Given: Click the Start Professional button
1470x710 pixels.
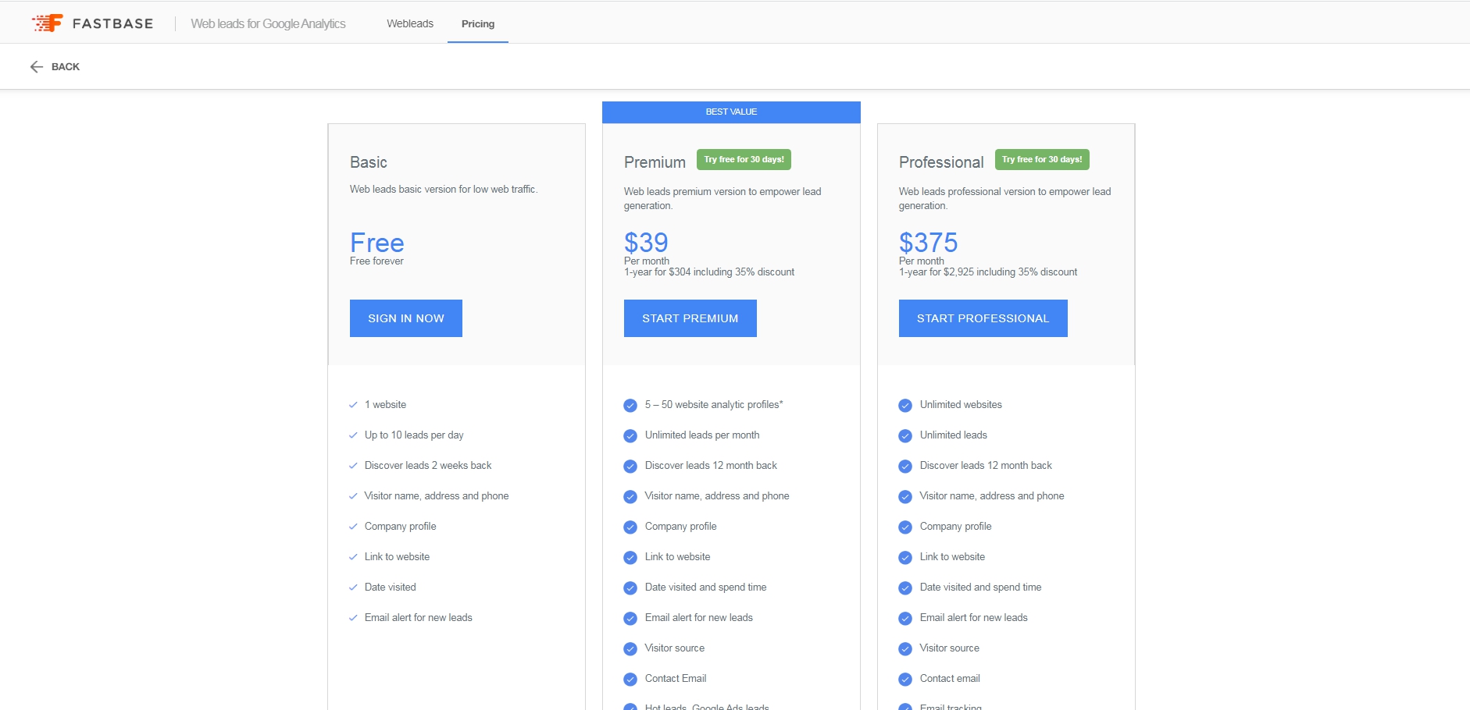Looking at the screenshot, I should point(983,318).
